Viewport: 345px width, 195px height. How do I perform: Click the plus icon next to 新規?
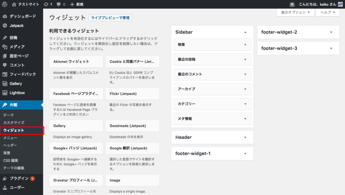pyautogui.click(x=72, y=4)
